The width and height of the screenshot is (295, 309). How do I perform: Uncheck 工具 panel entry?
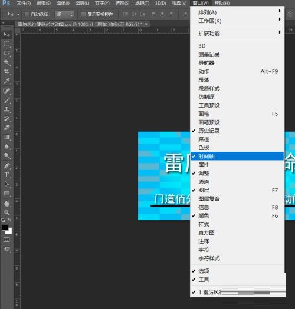coord(237,280)
